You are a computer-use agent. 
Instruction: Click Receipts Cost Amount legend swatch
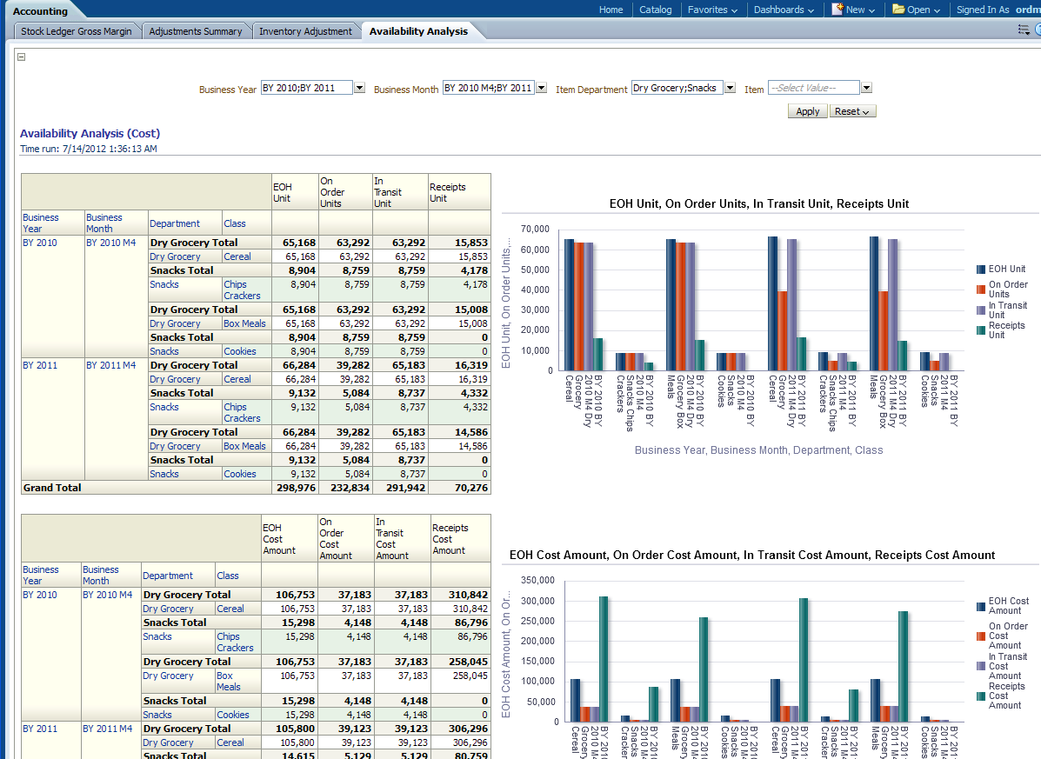click(x=981, y=696)
